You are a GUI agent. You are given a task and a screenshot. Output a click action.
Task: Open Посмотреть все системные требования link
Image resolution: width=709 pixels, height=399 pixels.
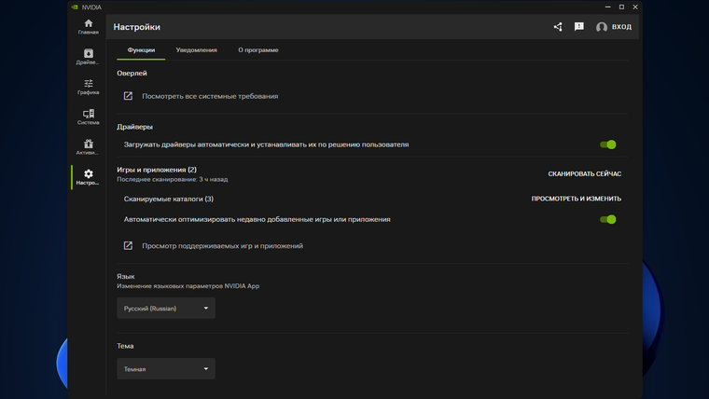(210, 96)
